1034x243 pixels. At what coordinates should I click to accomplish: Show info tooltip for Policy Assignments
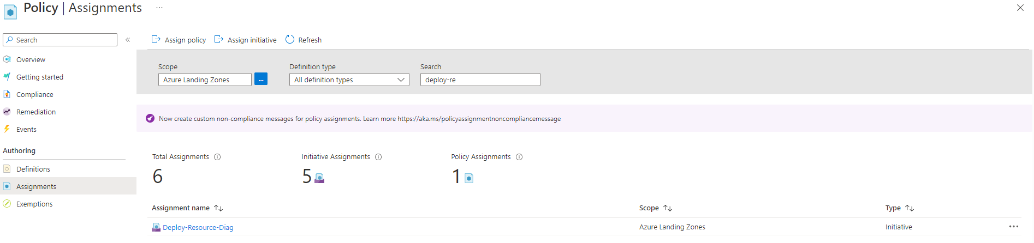[x=519, y=157]
